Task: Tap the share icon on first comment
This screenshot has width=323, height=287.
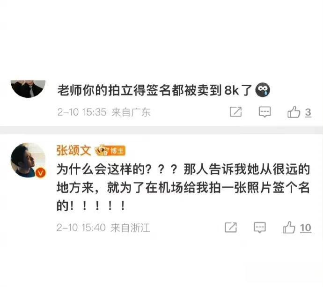Action: pos(235,112)
